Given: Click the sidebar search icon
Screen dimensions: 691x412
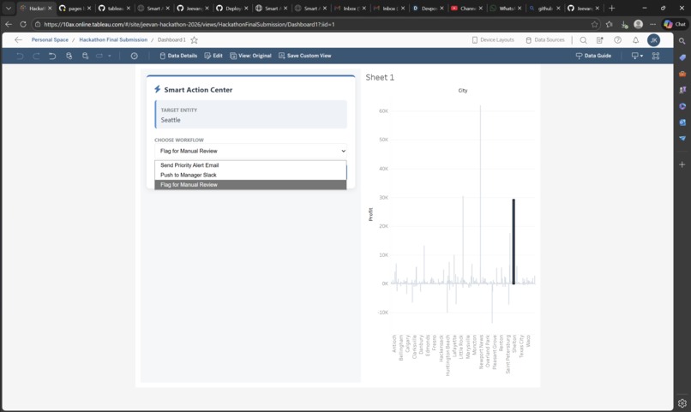Looking at the screenshot, I should click(x=682, y=41).
